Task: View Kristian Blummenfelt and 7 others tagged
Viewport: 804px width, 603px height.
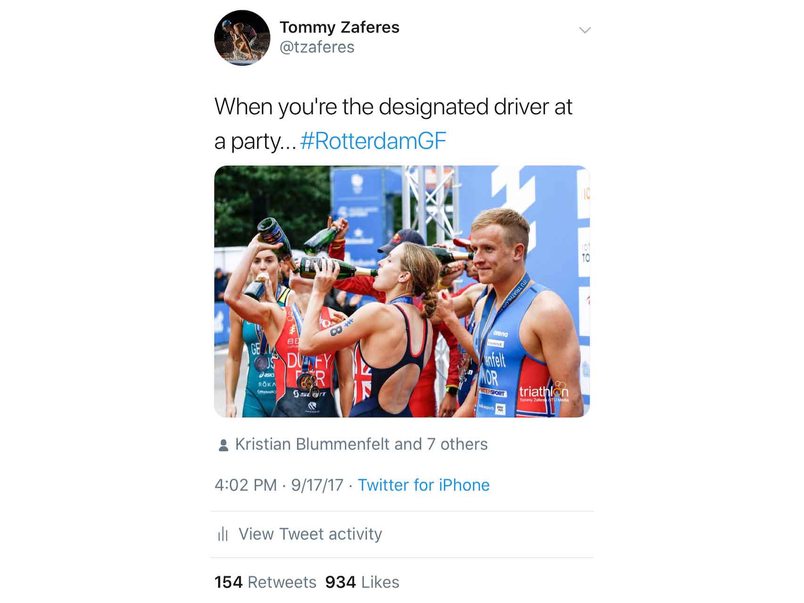Action: 361,444
